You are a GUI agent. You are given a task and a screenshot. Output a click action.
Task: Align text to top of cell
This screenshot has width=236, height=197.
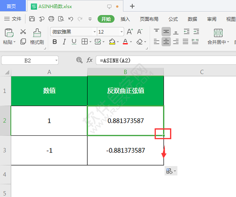157,31
